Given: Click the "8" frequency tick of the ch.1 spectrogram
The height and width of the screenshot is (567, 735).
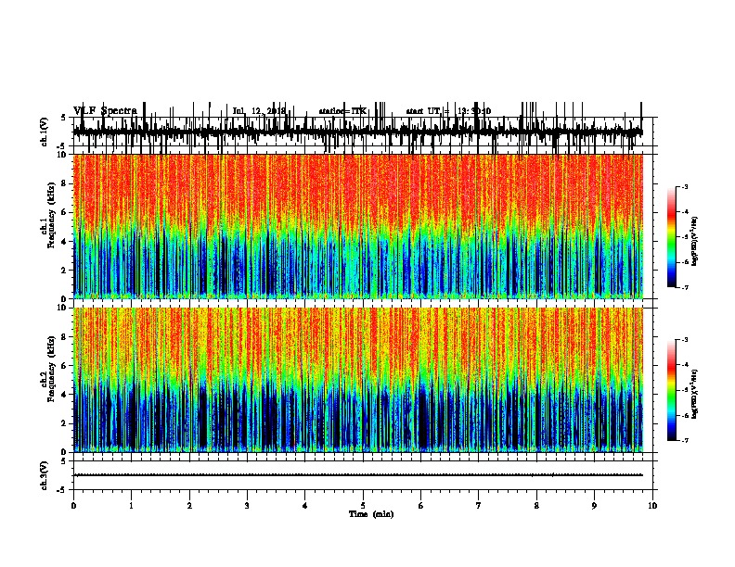Looking at the screenshot, I should pos(64,183).
